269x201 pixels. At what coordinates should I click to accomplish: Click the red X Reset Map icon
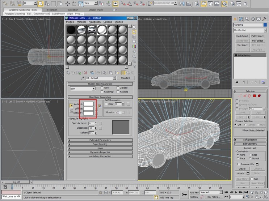[85, 73]
